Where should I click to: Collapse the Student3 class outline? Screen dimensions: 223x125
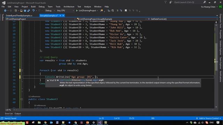pyautogui.click(x=22, y=99)
